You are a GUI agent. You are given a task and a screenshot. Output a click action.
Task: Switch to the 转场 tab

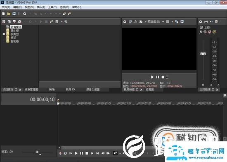point(52,90)
